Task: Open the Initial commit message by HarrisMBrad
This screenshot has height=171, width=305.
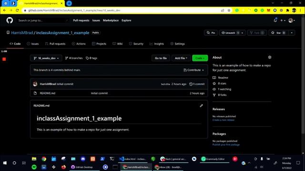Action: (65, 84)
